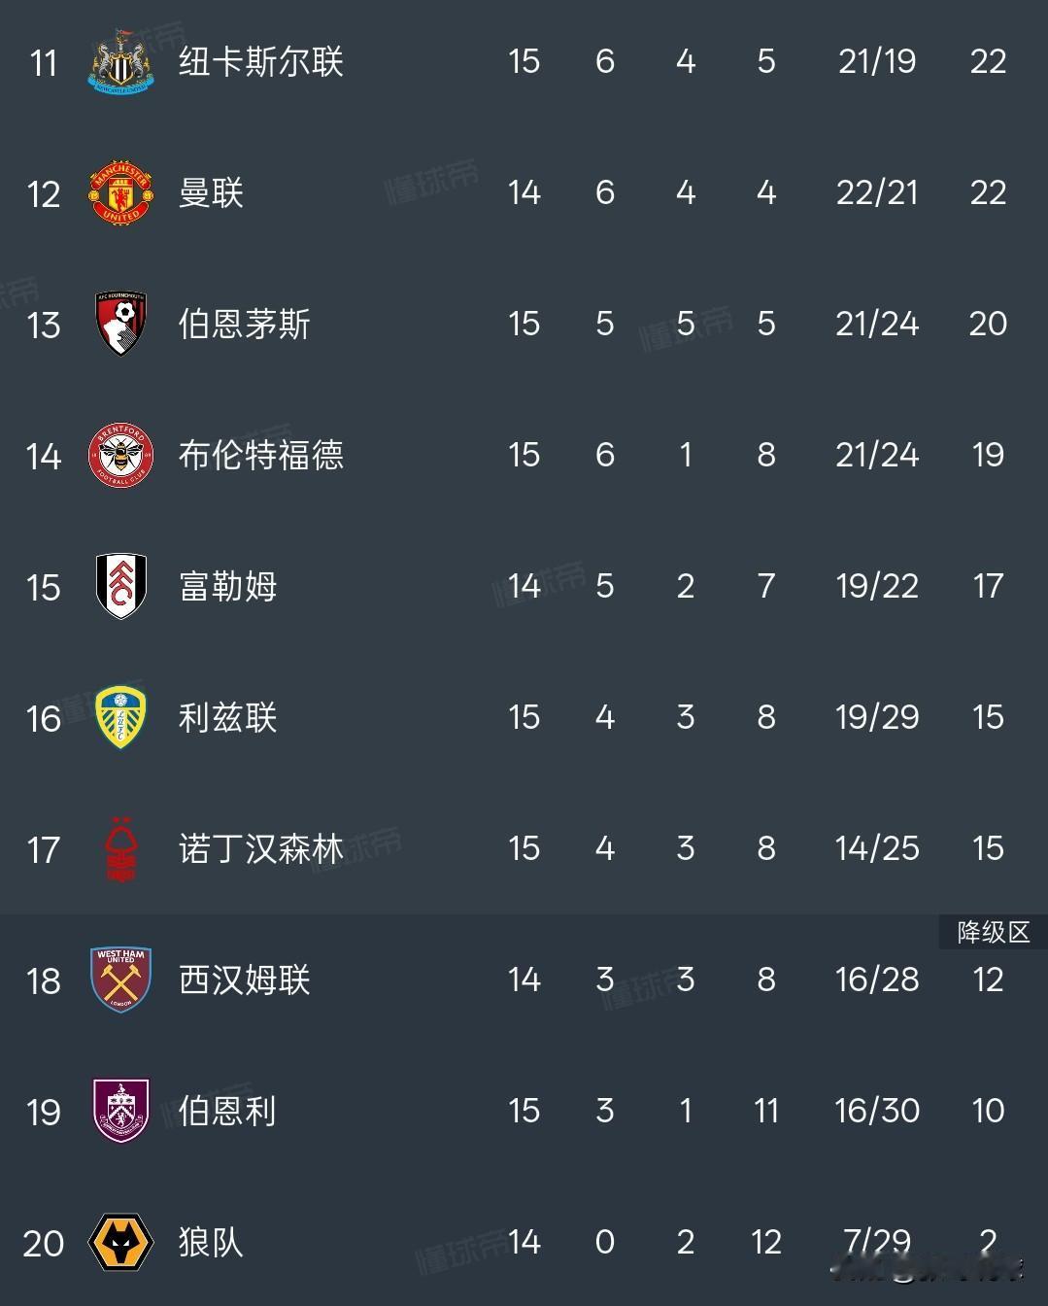Select the 曼联 team name
This screenshot has height=1306, width=1048.
tap(211, 193)
